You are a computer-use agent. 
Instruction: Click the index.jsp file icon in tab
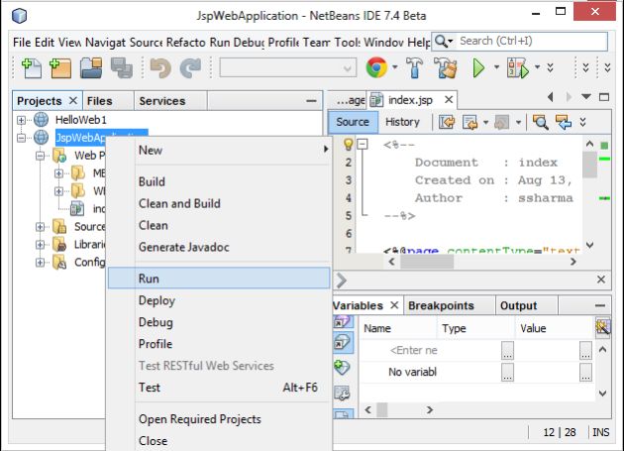tap(376, 100)
